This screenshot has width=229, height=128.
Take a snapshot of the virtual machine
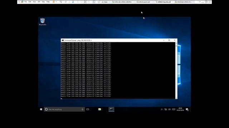tap(66, 2)
